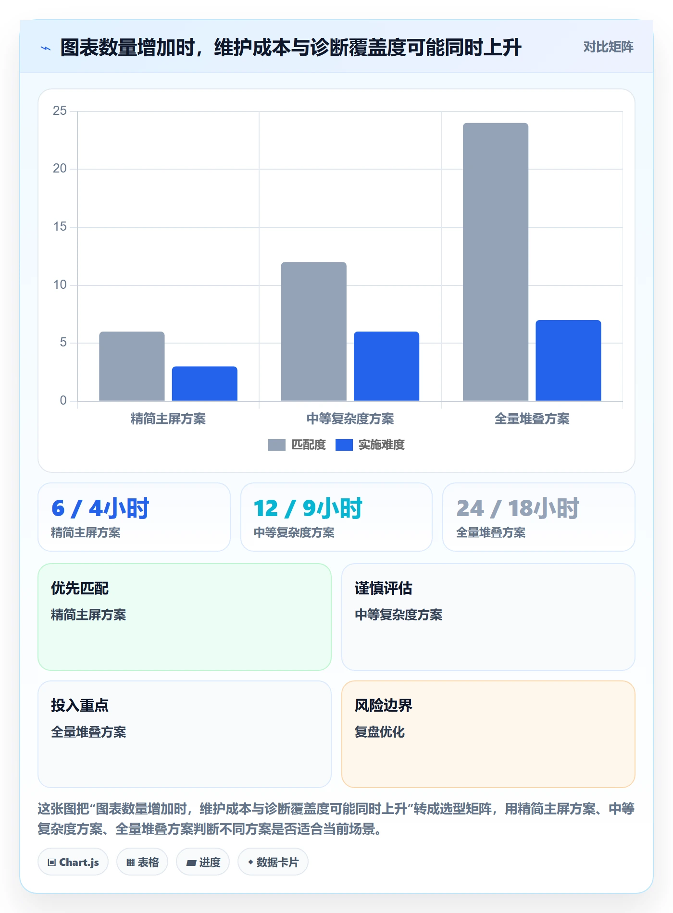This screenshot has width=673, height=913.
Task: Click the blue 实施难度 bar for 中等复杂度方案
Action: click(x=386, y=366)
